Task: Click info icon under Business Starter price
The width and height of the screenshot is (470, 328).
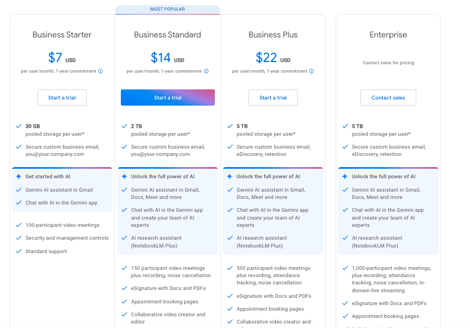Action: coord(101,71)
